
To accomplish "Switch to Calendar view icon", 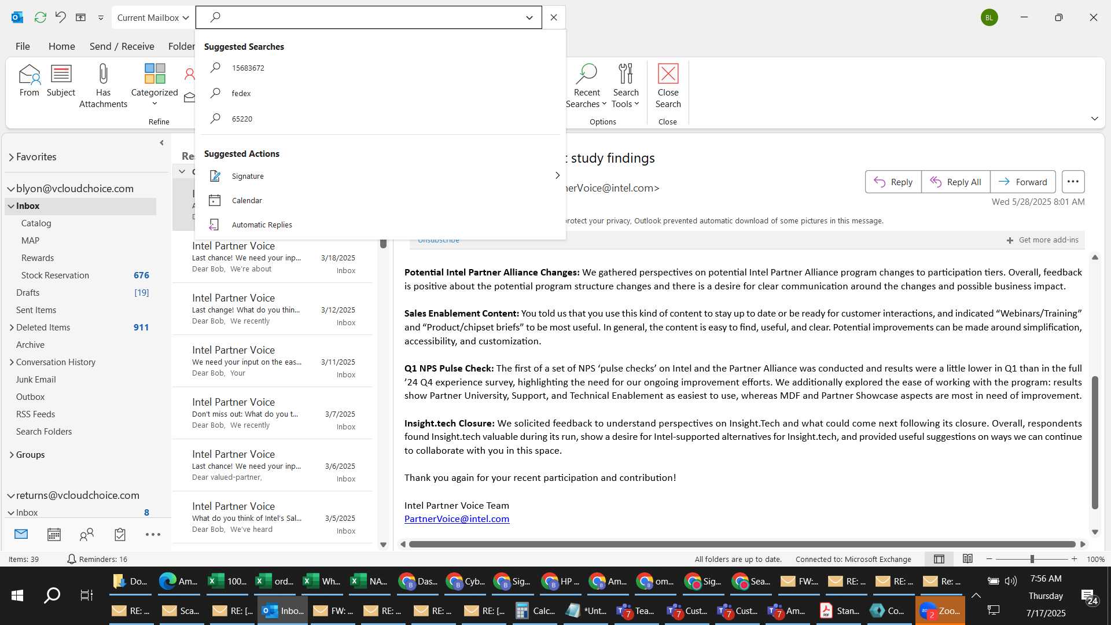I will 54,534.
